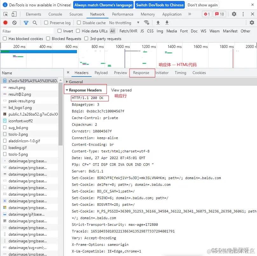Enable the Preserve log checkbox

(x=46, y=23)
